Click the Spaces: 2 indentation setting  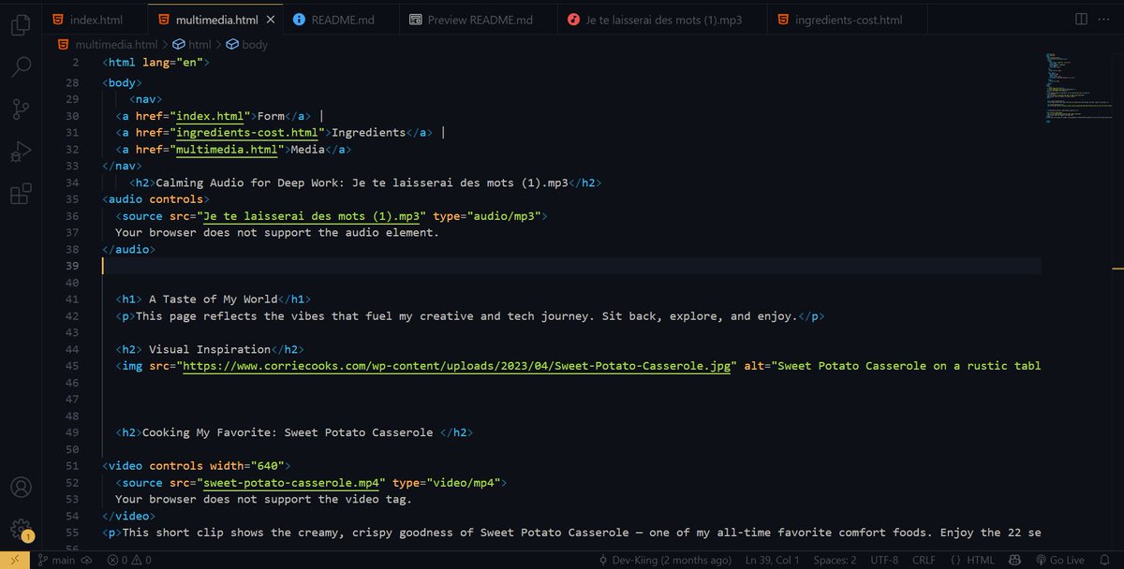(836, 560)
